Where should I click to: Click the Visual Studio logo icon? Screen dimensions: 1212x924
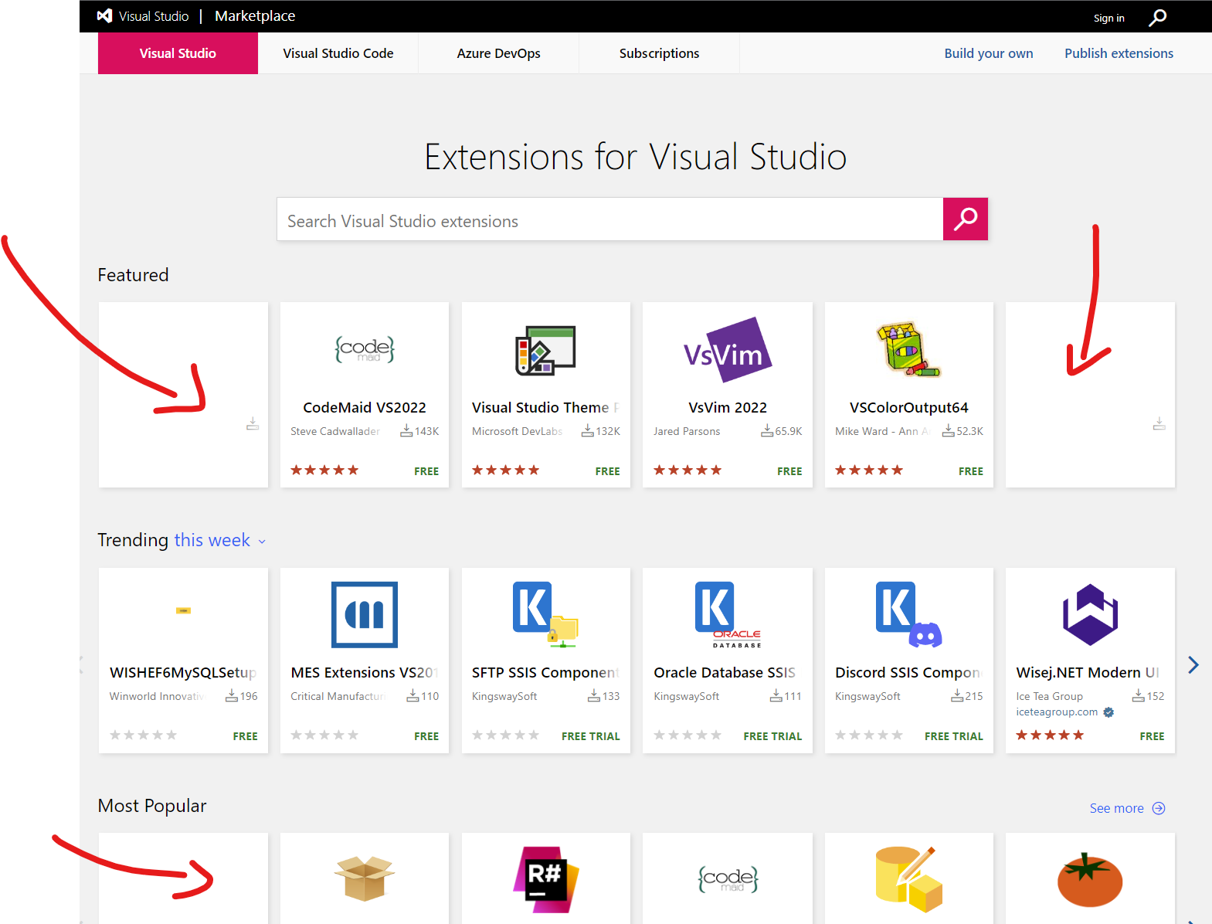pos(104,16)
